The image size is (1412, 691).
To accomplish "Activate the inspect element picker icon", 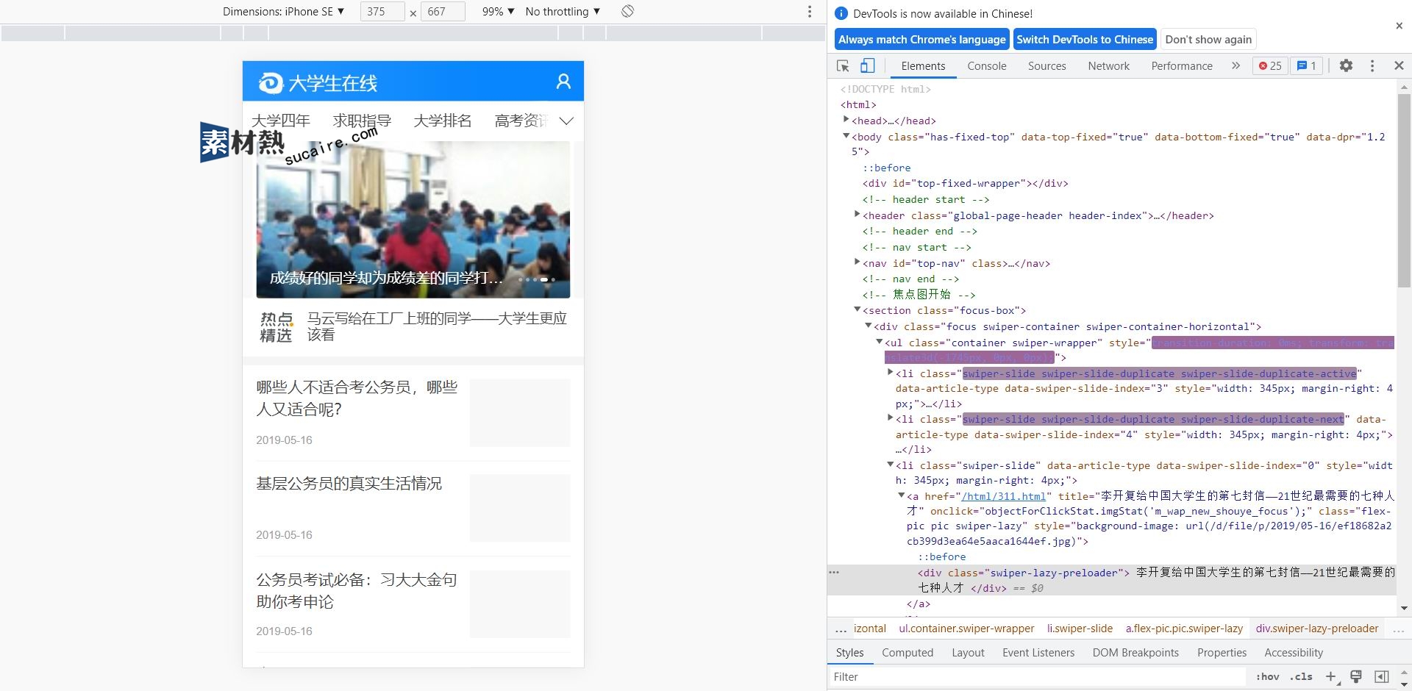I will point(843,66).
